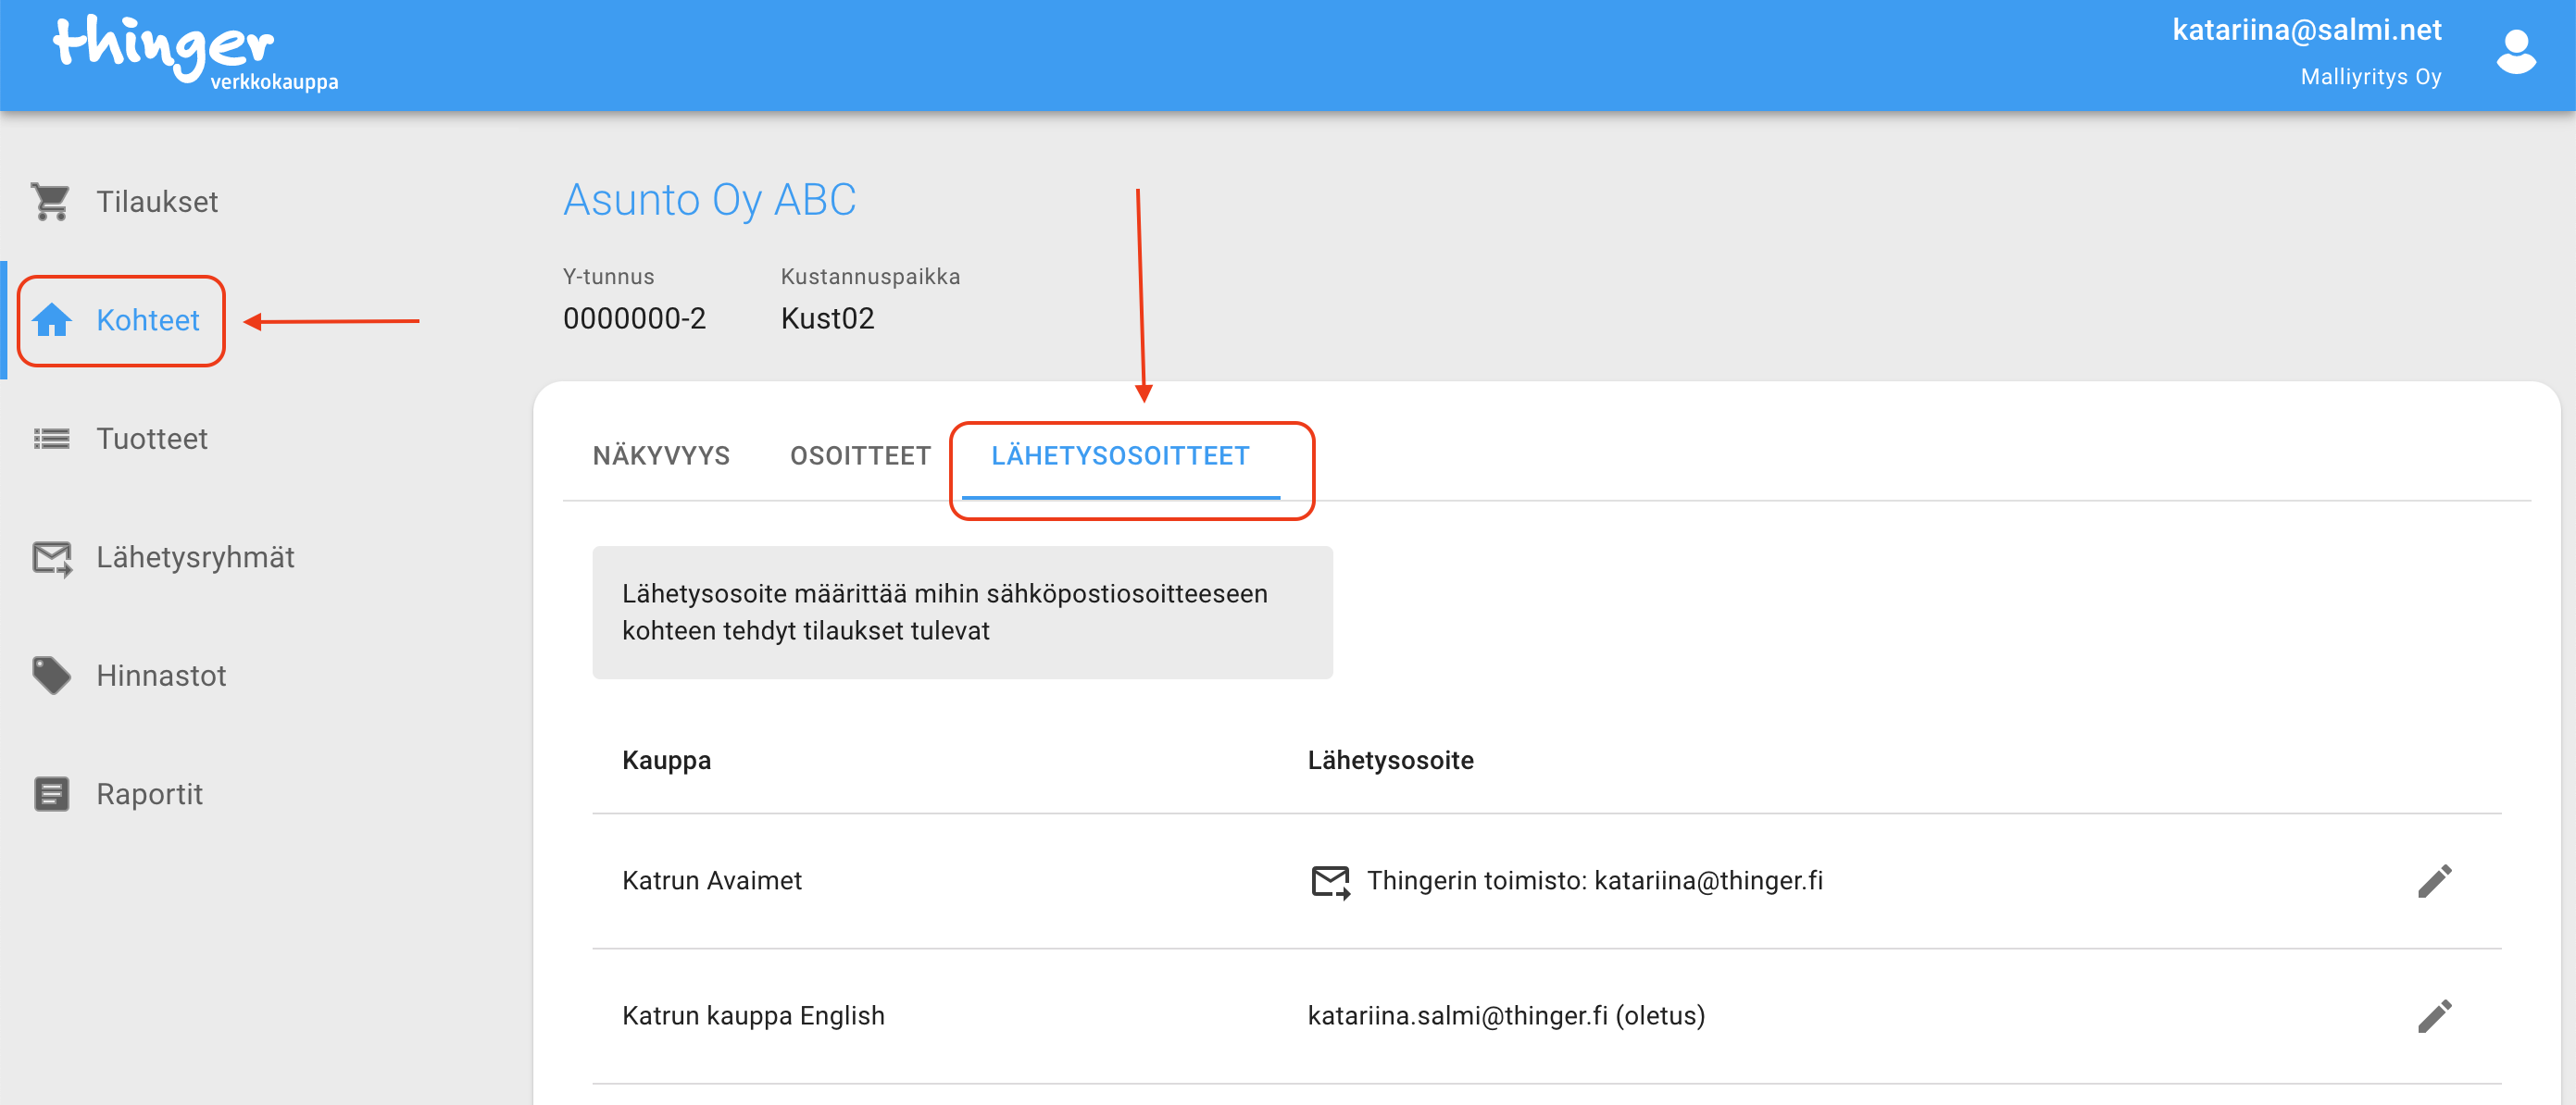Click the shopping cart icon for Tilaukset
The height and width of the screenshot is (1105, 2576).
coord(51,202)
